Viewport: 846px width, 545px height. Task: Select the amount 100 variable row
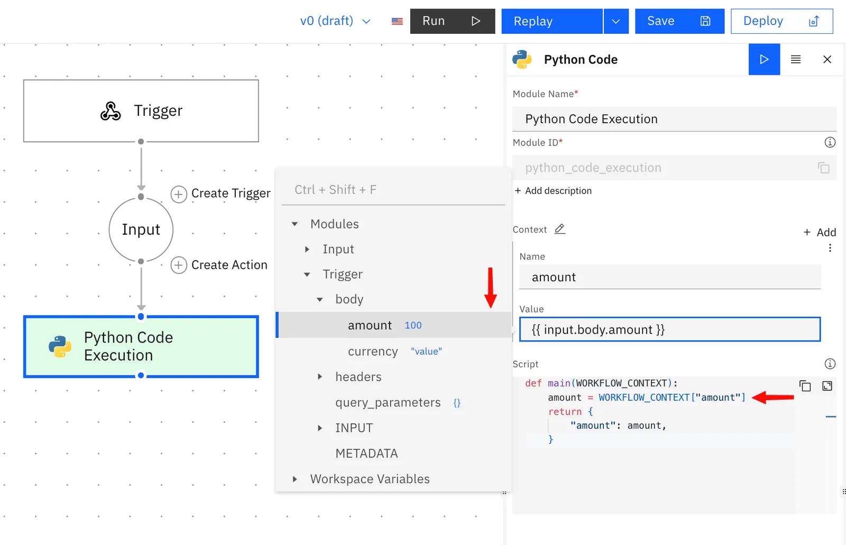click(x=394, y=325)
